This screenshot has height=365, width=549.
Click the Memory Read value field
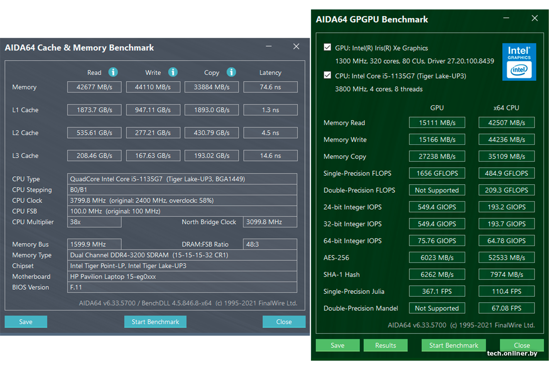94,87
